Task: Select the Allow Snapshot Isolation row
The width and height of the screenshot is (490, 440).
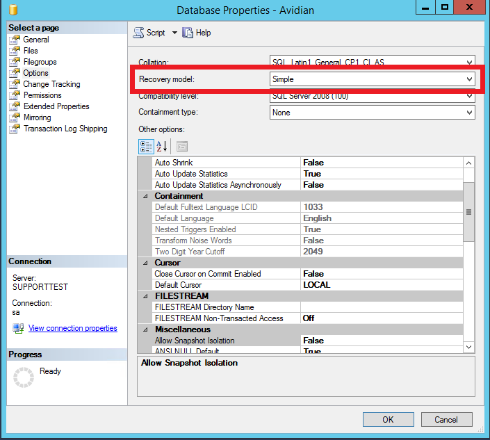Action: [x=308, y=341]
